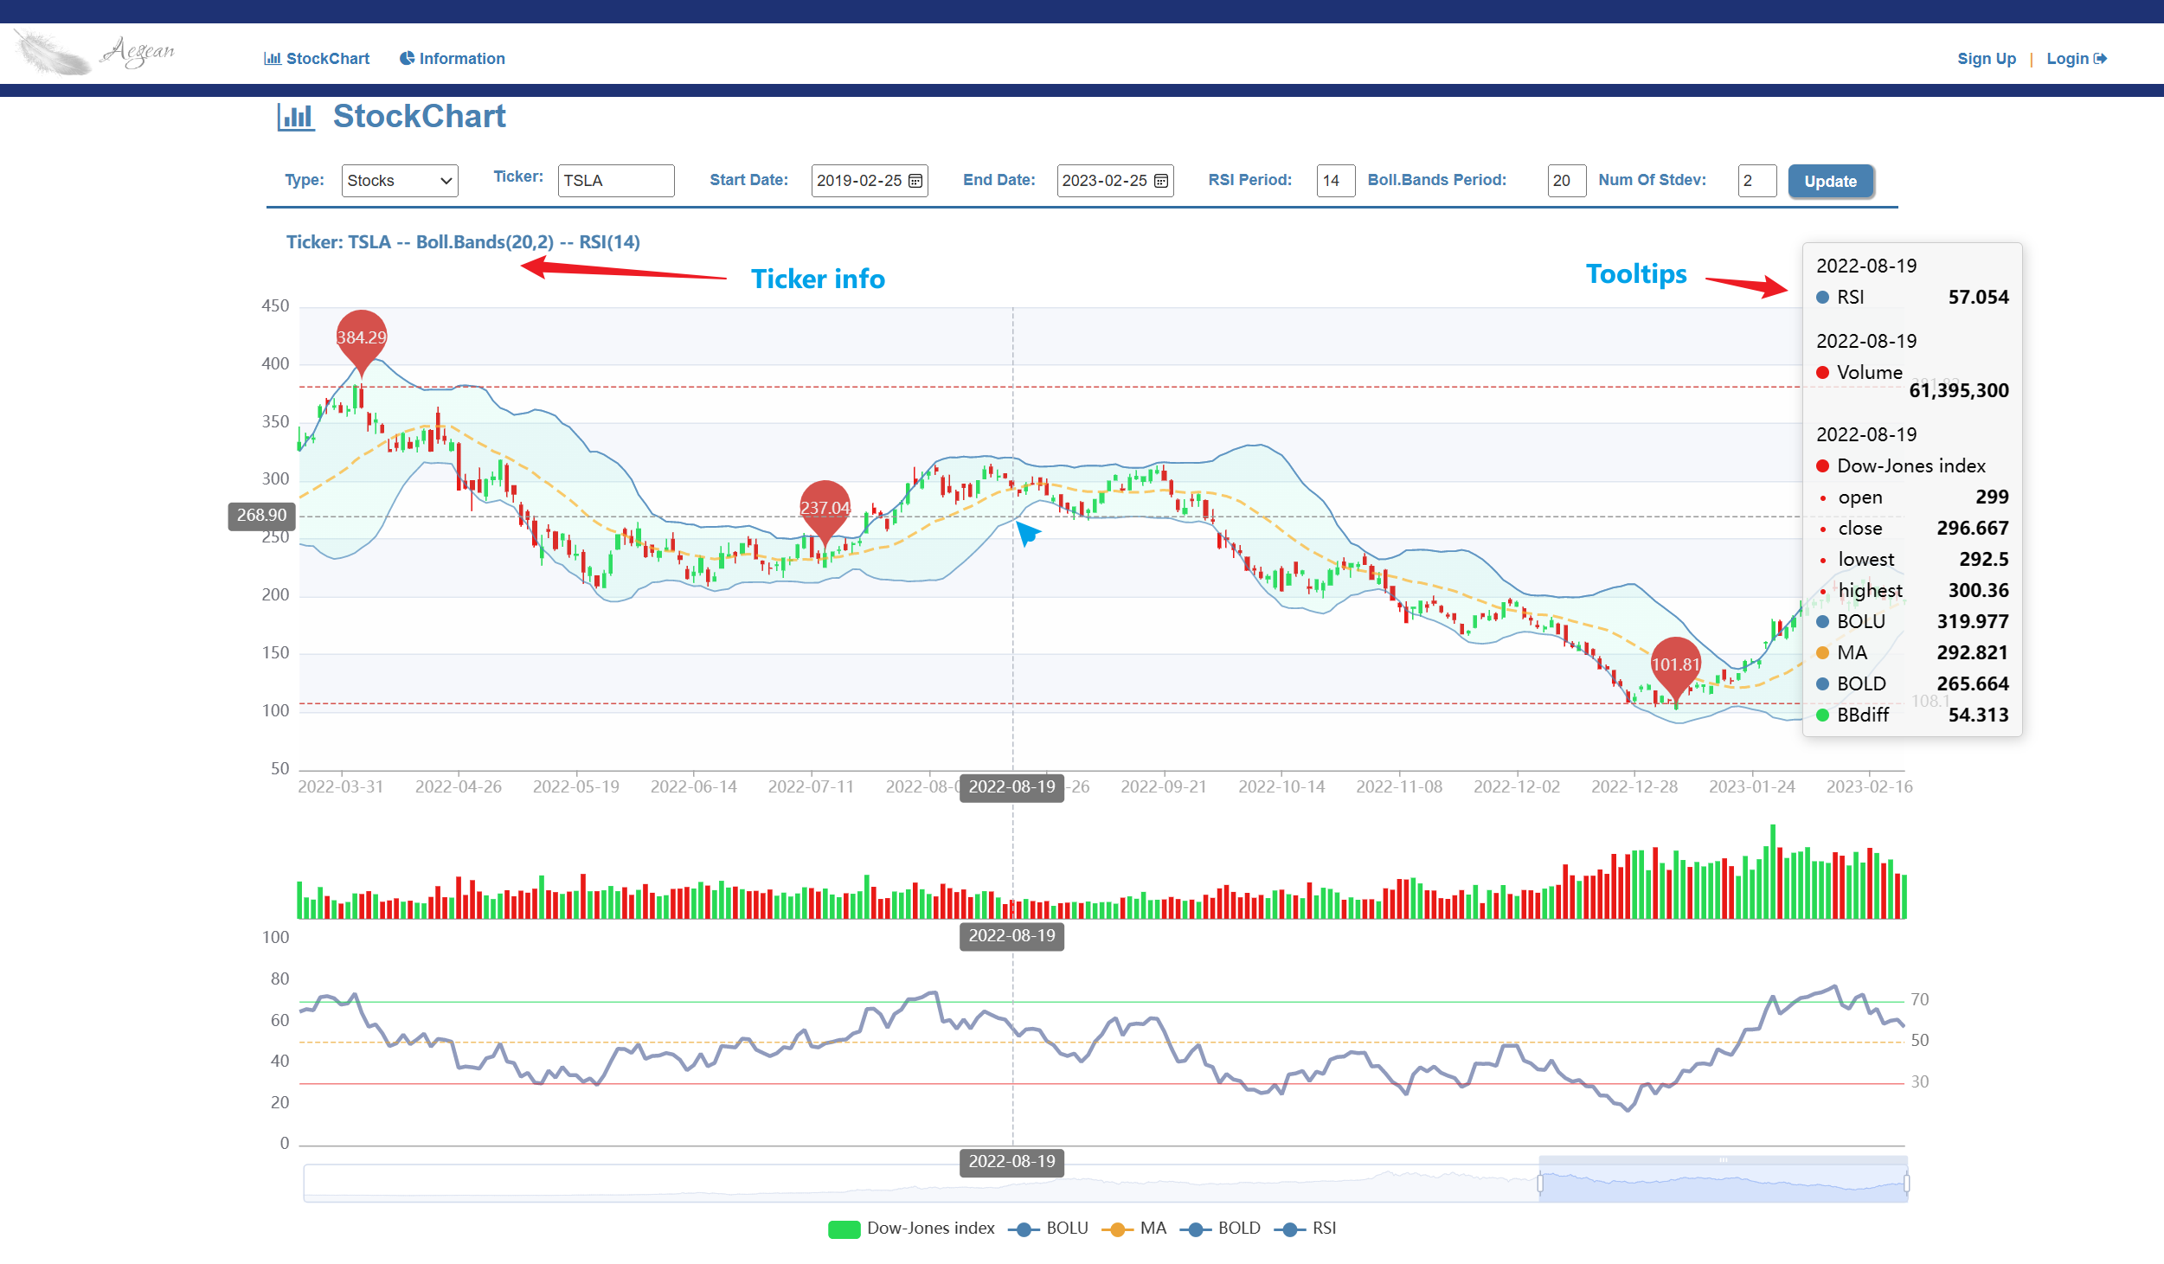
Task: Expand the Type dropdown showing Stocks
Action: pos(399,181)
